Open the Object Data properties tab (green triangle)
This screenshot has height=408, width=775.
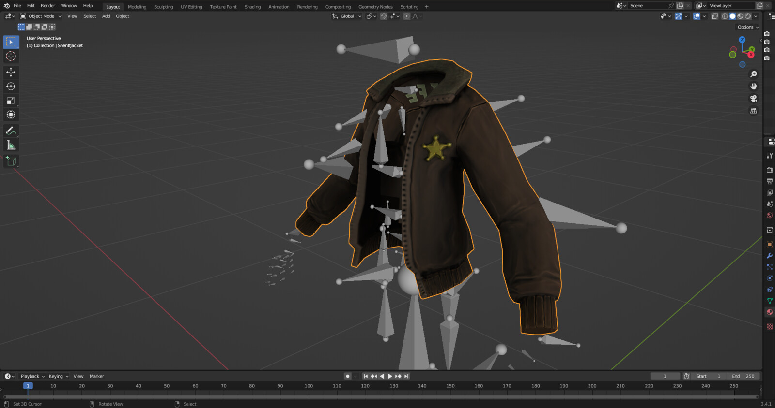coord(770,301)
